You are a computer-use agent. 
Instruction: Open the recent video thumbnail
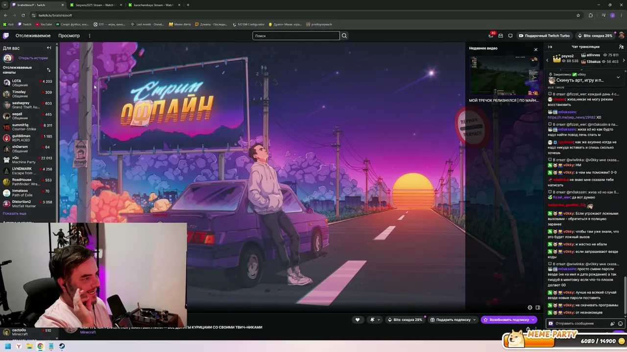504,75
